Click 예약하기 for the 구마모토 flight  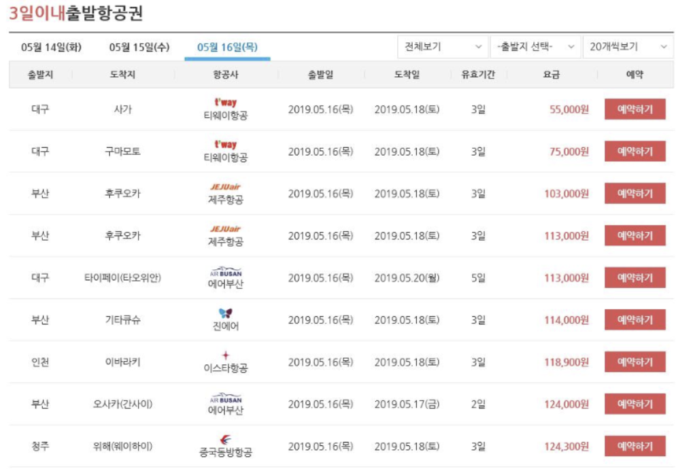(635, 152)
